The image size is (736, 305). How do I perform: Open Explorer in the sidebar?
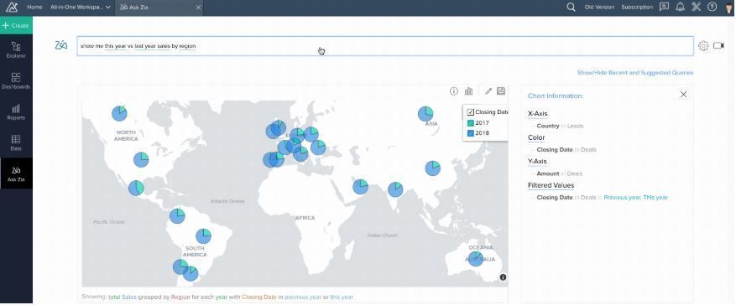coord(16,49)
